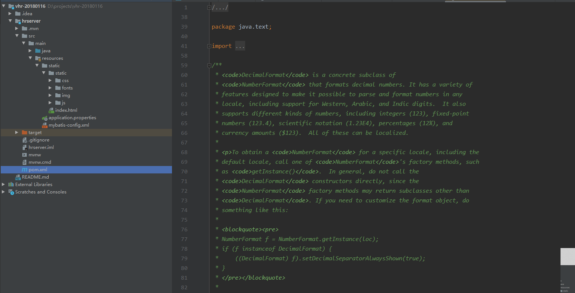Click the Spring leaf icon of application.properties
This screenshot has width=575, height=293.
pyautogui.click(x=45, y=118)
